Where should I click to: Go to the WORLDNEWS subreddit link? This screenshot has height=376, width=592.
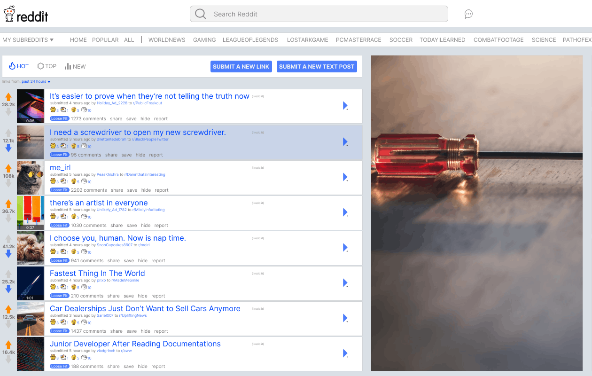pos(167,40)
